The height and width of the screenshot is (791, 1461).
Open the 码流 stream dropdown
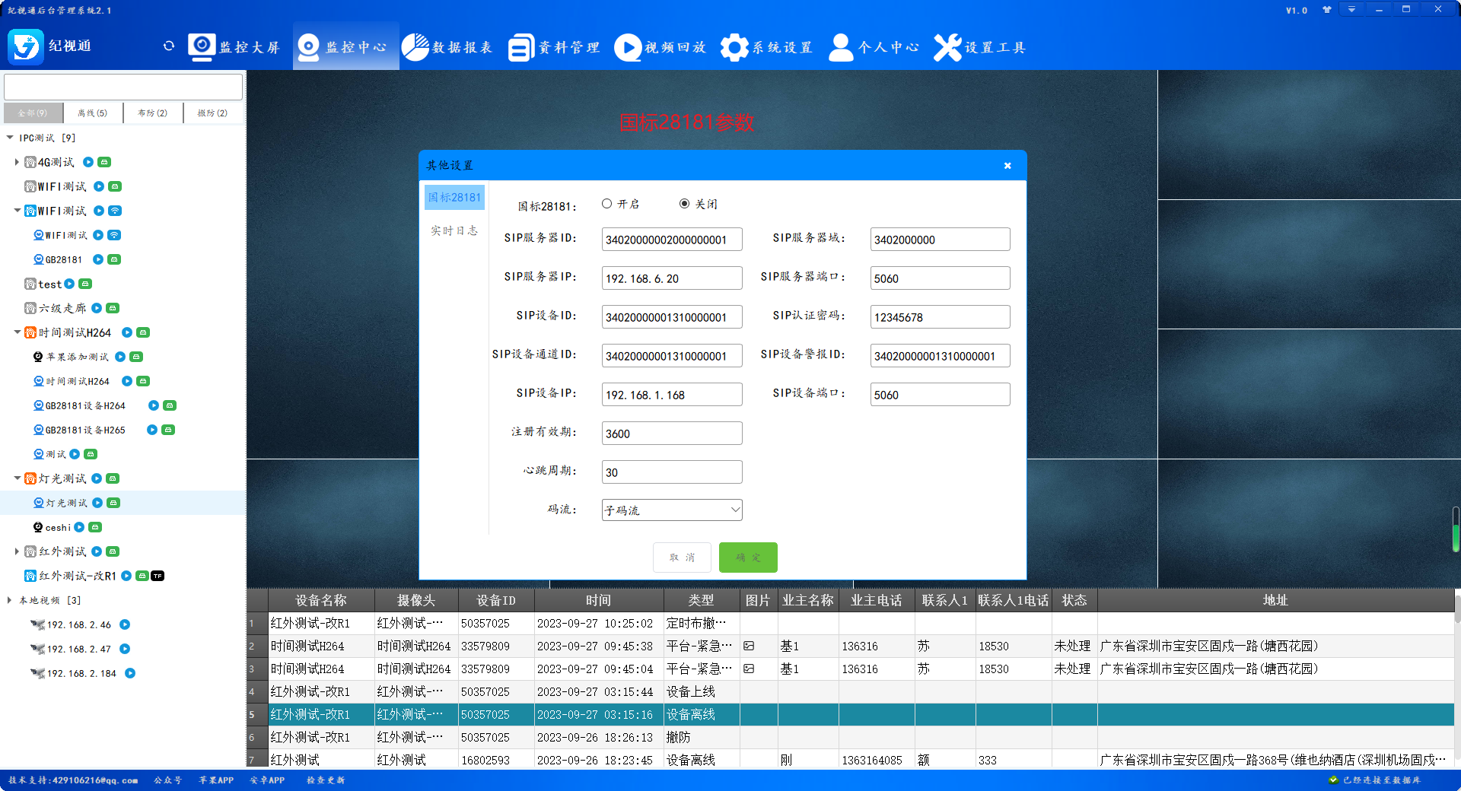click(672, 510)
